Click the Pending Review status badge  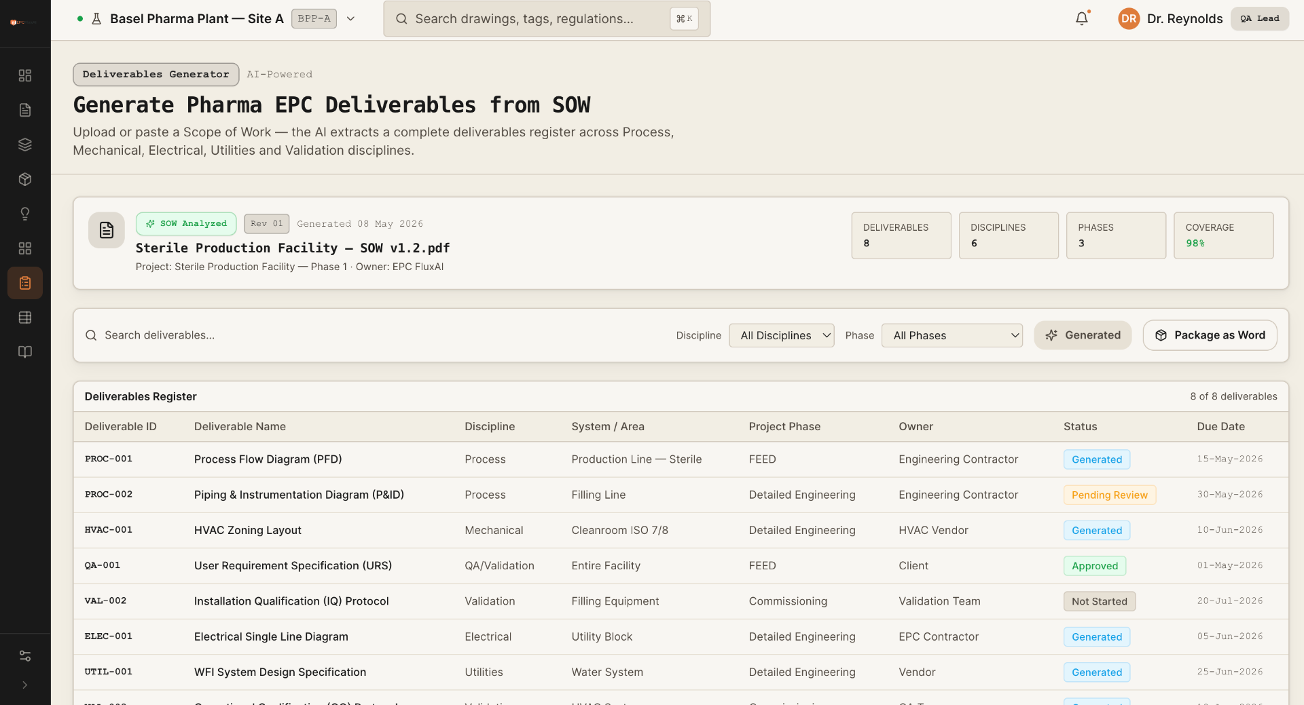click(1110, 495)
